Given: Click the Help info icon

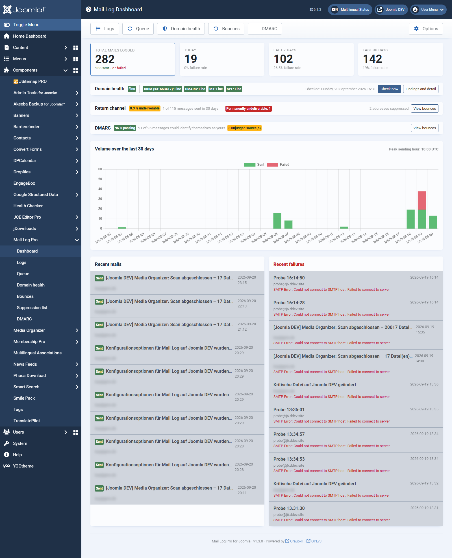Looking at the screenshot, I should click(7, 455).
